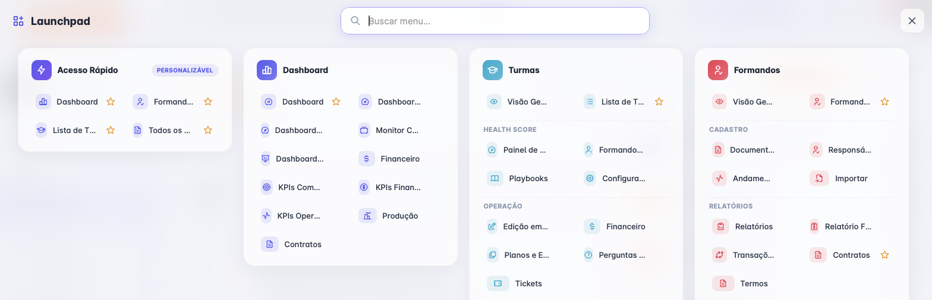The width and height of the screenshot is (932, 300).
Task: Open Lista de T... shortcut in Acesso Rápido
Action: pyautogui.click(x=74, y=130)
